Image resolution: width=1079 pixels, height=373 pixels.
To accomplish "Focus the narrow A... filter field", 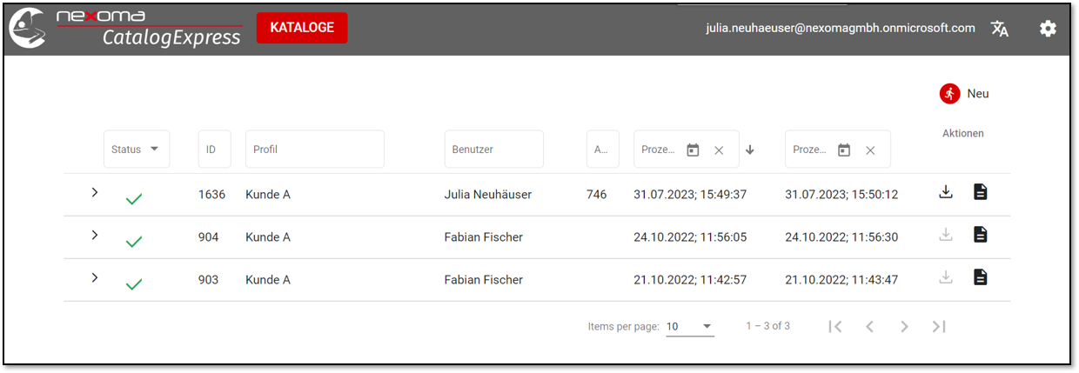I will pyautogui.click(x=603, y=150).
